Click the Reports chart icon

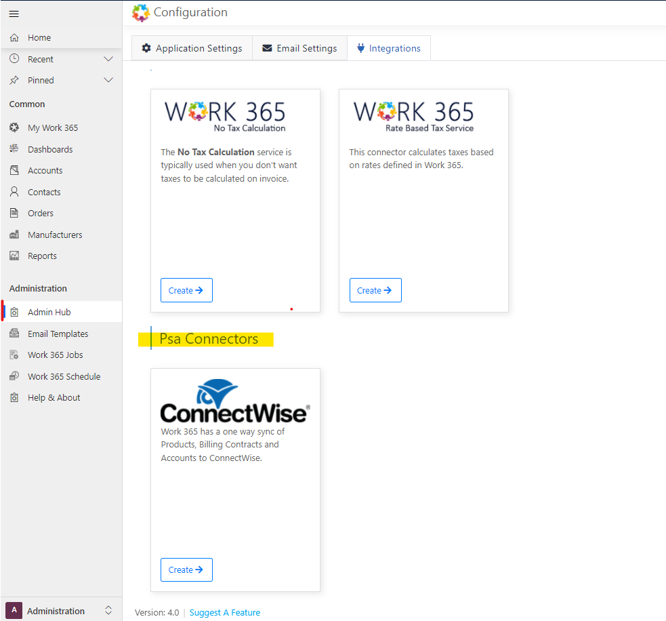click(x=14, y=256)
